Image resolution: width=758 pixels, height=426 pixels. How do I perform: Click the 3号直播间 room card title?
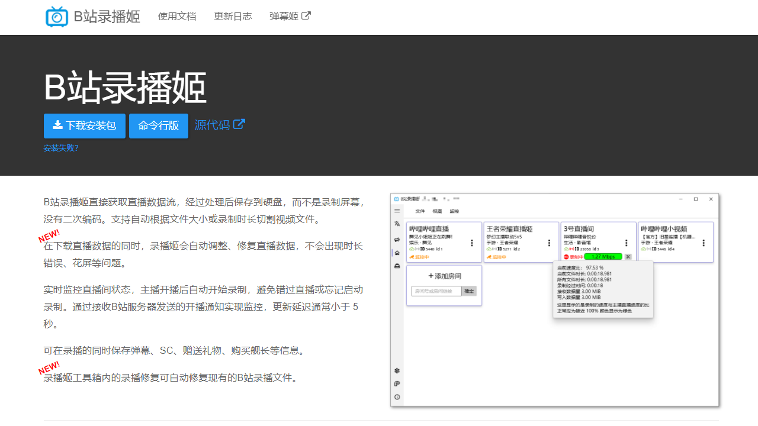click(x=579, y=229)
